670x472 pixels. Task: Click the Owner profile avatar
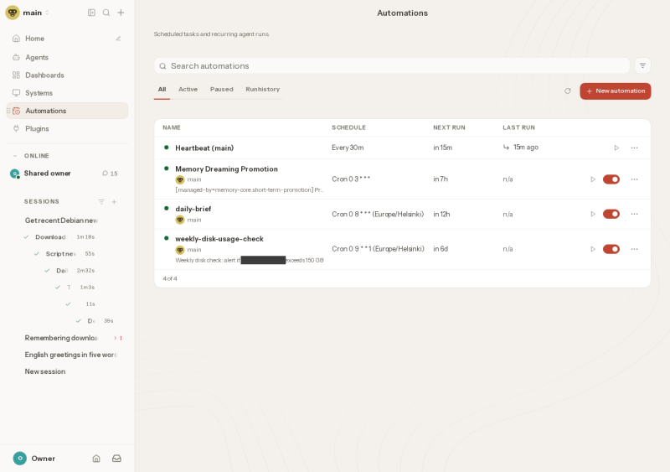[x=19, y=459]
